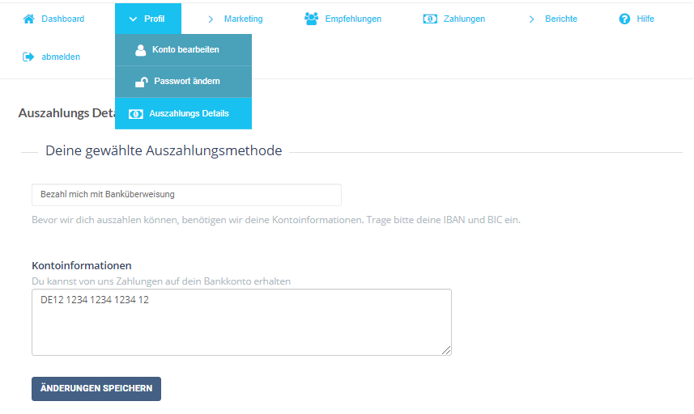The width and height of the screenshot is (694, 414).
Task: Click into the Kontoinformationen IBAN text area
Action: pyautogui.click(x=241, y=322)
